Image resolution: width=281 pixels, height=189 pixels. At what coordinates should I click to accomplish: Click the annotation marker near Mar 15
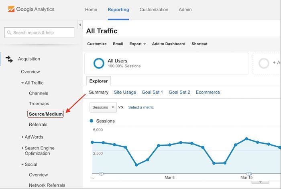click(249, 174)
